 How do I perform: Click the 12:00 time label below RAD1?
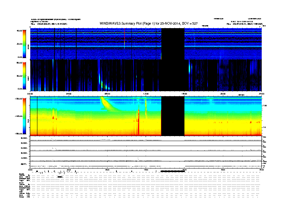click(146, 94)
